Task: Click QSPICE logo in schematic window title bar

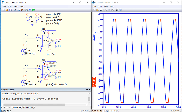Action: [3, 2]
